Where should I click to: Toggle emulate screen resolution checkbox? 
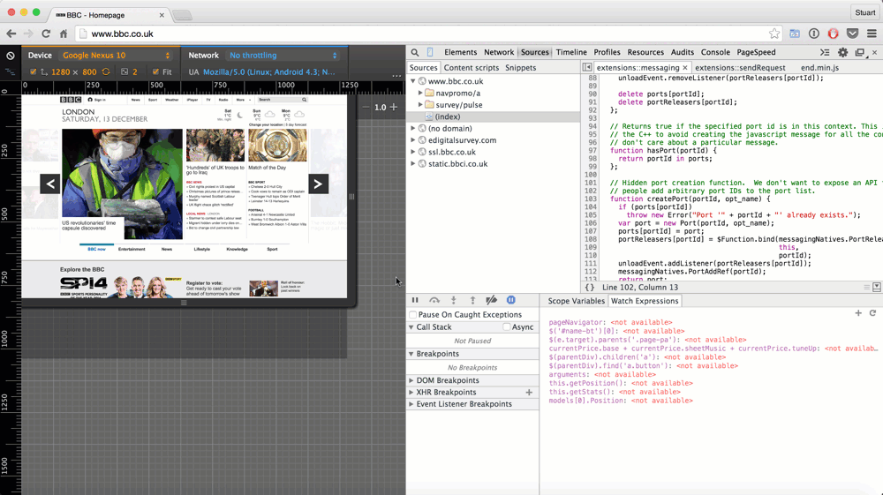click(34, 72)
